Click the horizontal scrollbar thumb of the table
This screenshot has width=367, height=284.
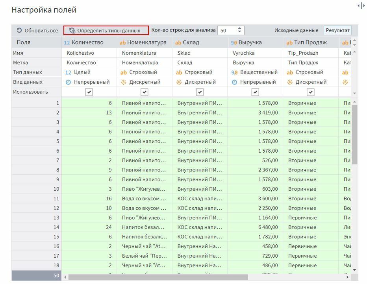point(158,277)
